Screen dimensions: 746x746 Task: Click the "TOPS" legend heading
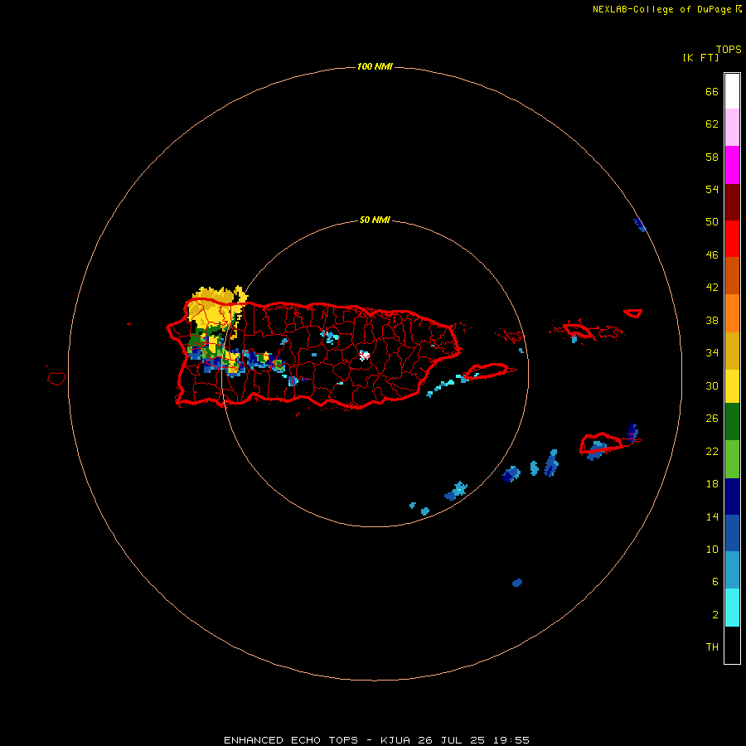[x=729, y=50]
